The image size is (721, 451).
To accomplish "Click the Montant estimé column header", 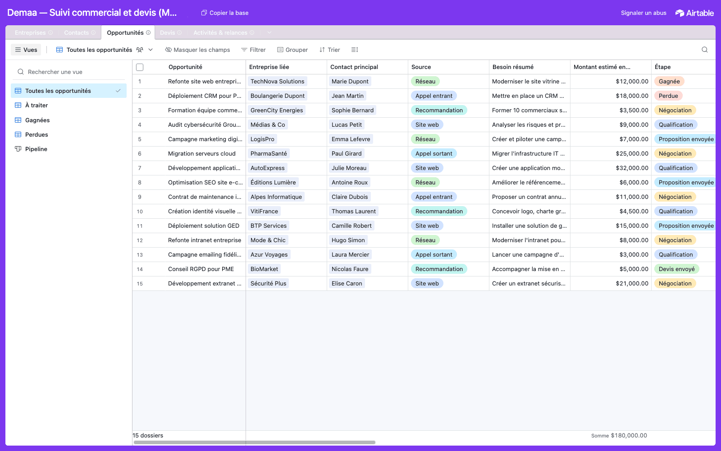I will point(611,67).
